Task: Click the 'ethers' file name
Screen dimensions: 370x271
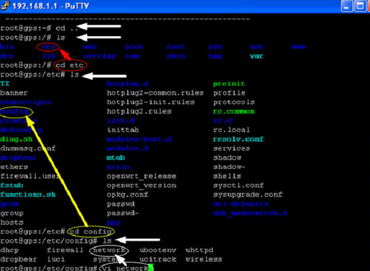Action: (x=14, y=167)
